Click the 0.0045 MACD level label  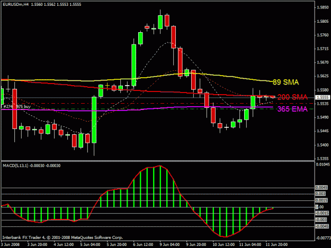[321, 188]
